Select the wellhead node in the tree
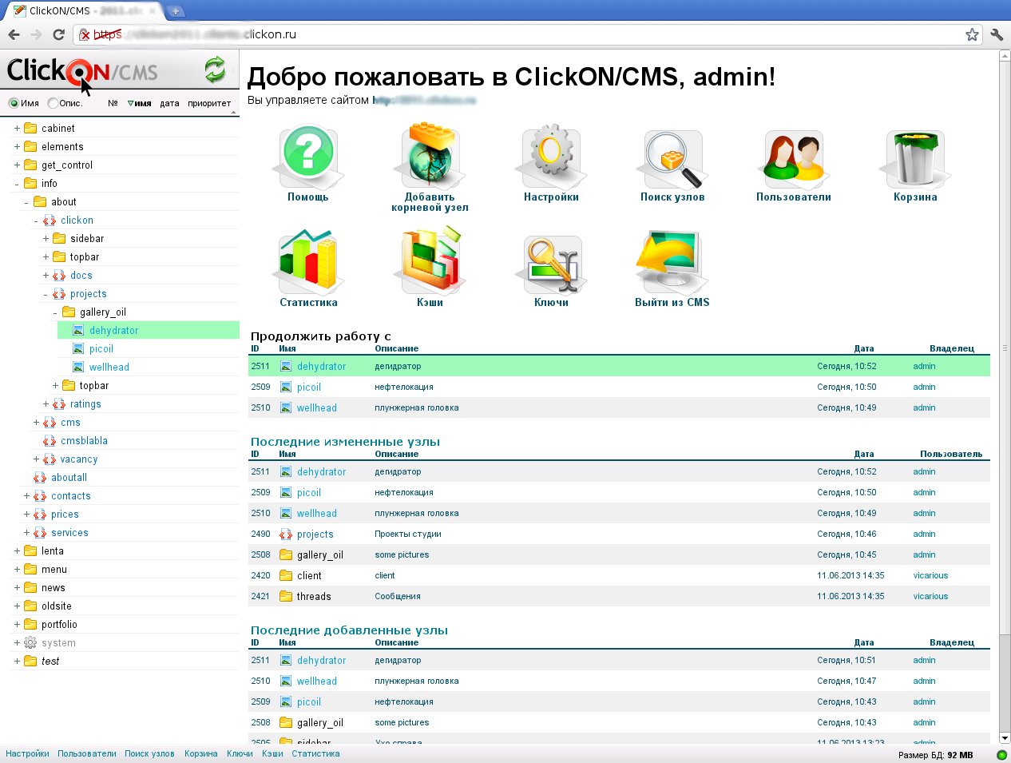 pyautogui.click(x=109, y=367)
